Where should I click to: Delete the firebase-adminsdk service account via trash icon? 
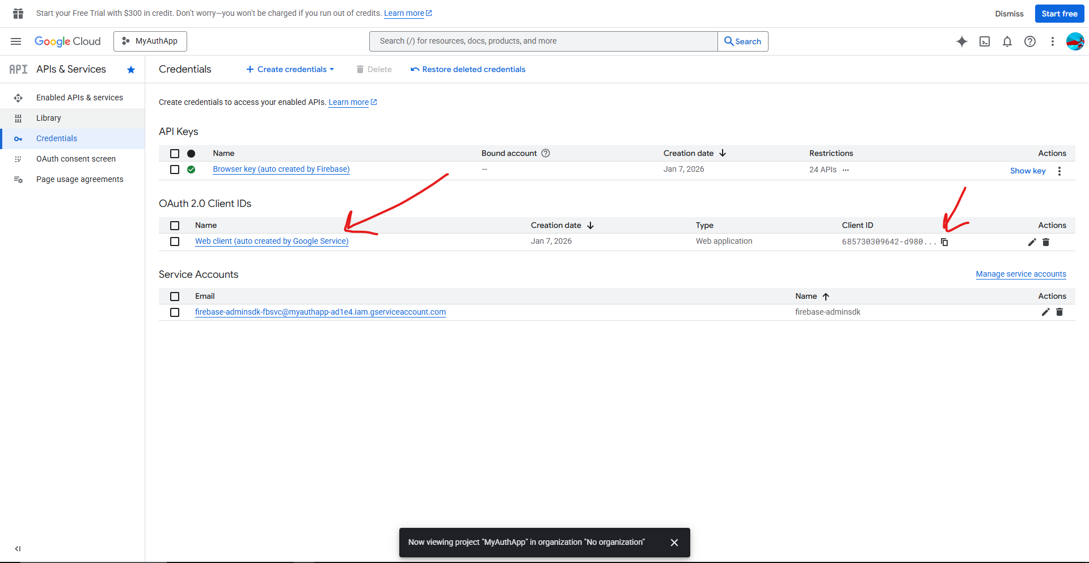(x=1059, y=312)
